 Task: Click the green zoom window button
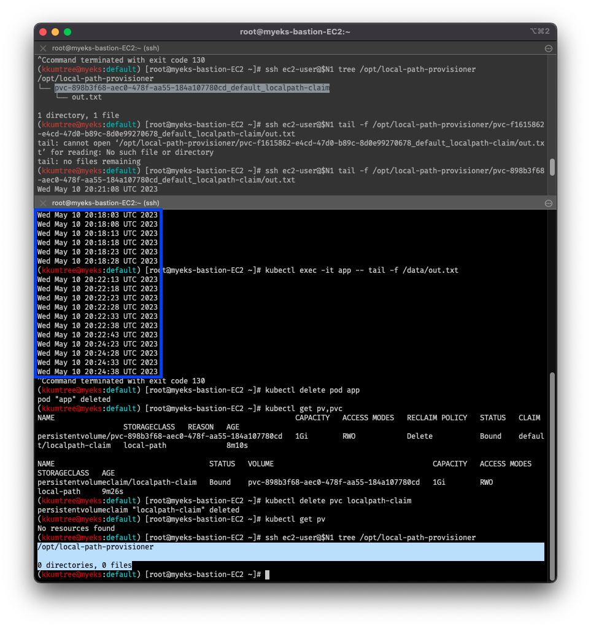[68, 32]
